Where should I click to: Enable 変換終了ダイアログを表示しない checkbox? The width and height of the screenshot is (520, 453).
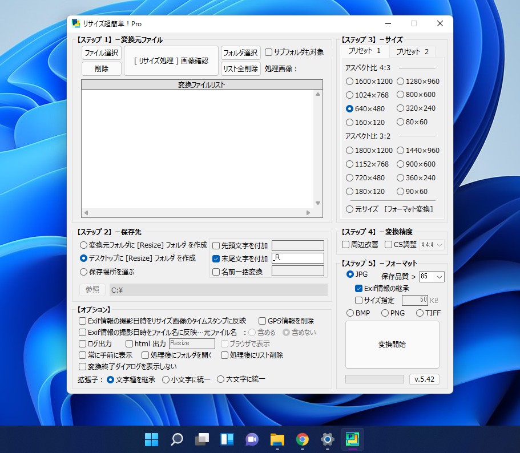point(128,366)
